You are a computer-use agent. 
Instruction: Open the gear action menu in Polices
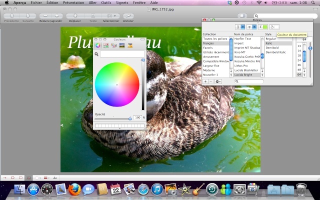pos(218,81)
